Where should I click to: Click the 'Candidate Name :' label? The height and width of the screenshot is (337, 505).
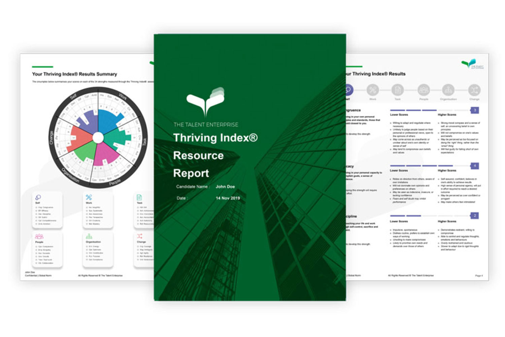click(193, 187)
